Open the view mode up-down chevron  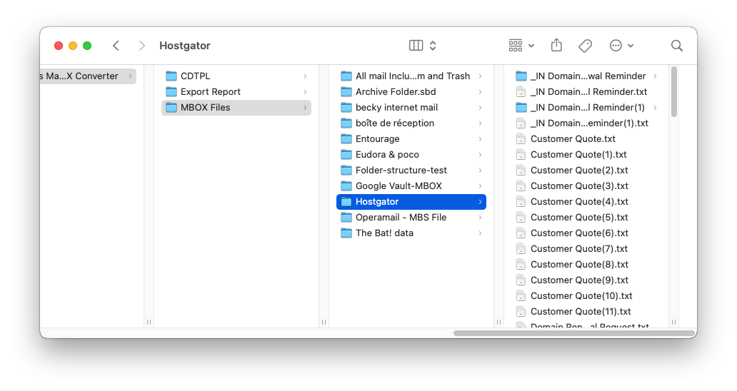[x=433, y=46]
